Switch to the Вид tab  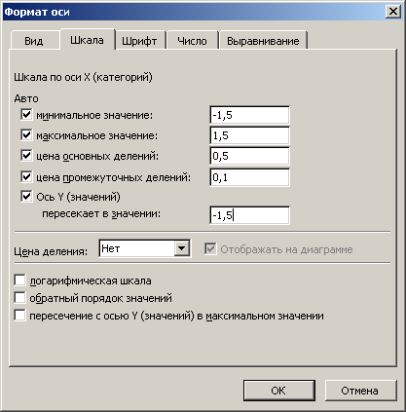coord(34,41)
